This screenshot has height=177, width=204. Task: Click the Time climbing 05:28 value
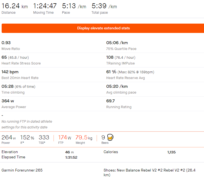pyautogui.click(x=7, y=86)
